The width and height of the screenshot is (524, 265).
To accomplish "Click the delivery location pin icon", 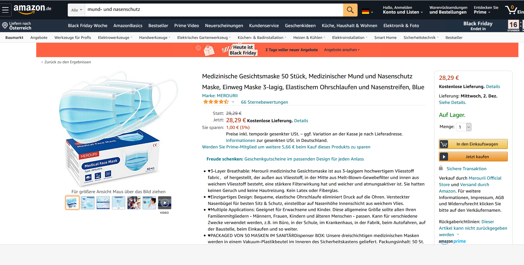I will [x=5, y=26].
